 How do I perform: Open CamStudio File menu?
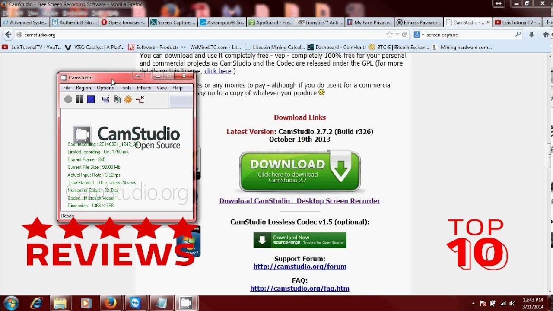[x=67, y=88]
